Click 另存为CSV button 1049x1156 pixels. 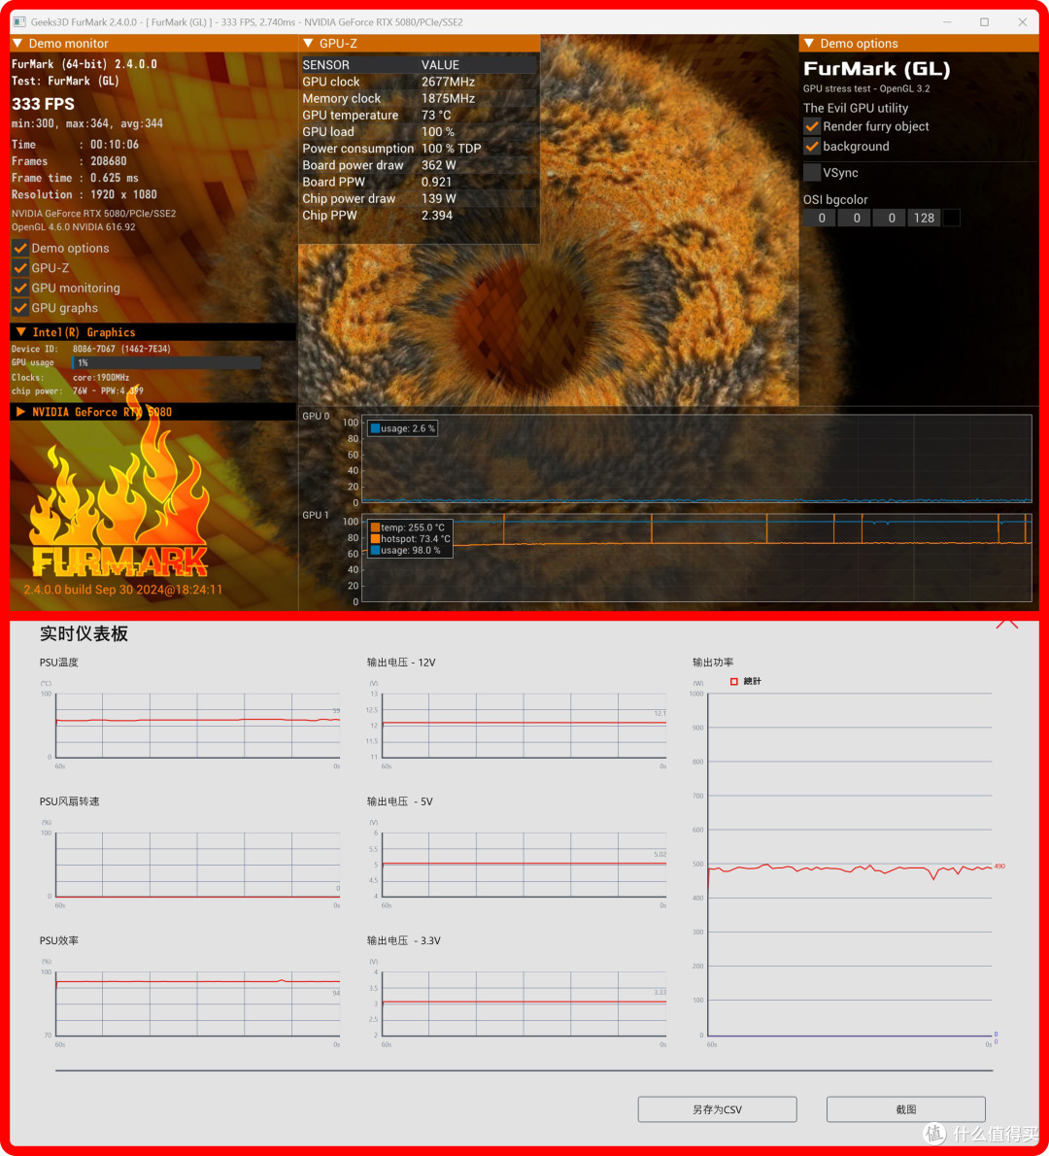point(717,1109)
